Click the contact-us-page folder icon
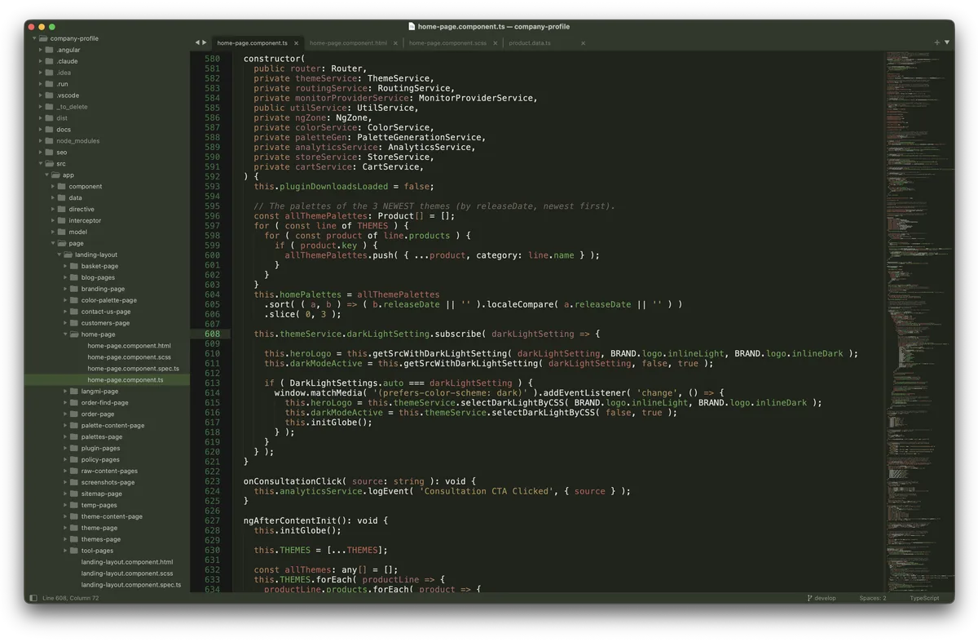 coord(74,312)
